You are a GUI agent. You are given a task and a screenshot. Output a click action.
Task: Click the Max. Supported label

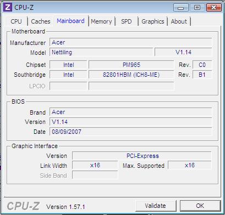[x=144, y=166]
